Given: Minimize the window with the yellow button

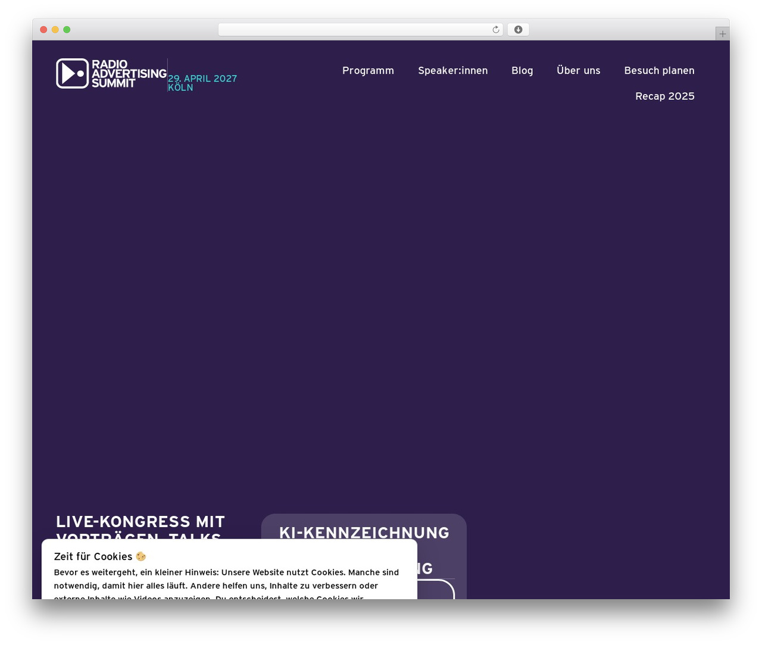Looking at the screenshot, I should (55, 30).
